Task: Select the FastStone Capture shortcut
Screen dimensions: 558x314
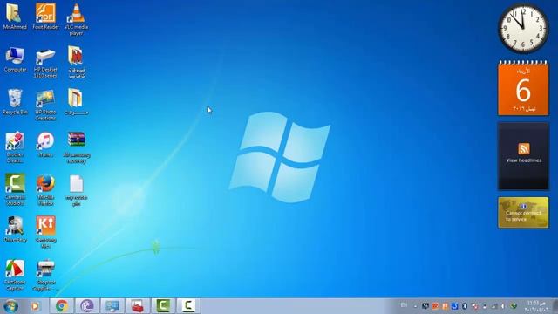Action: click(x=15, y=275)
